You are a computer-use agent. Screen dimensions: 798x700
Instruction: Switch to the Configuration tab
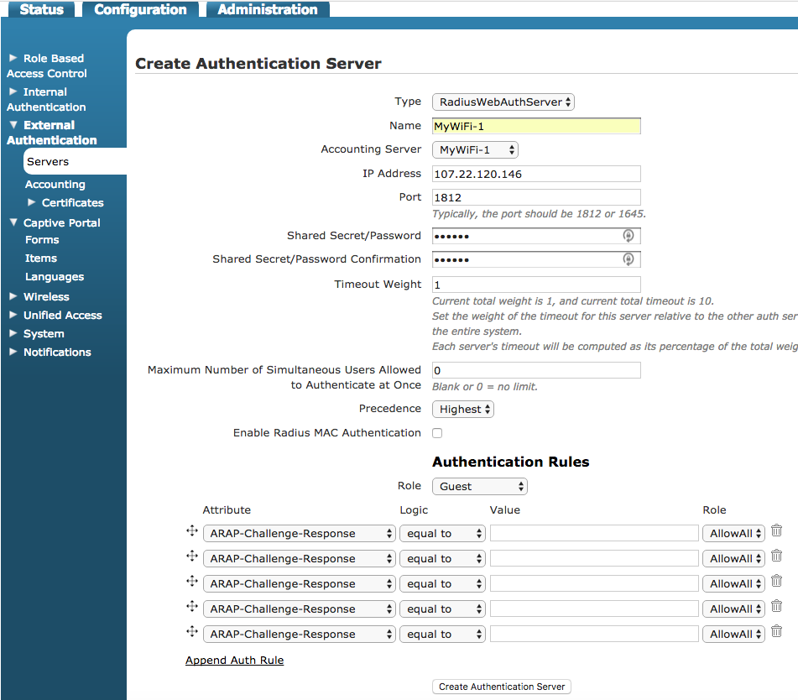click(140, 9)
